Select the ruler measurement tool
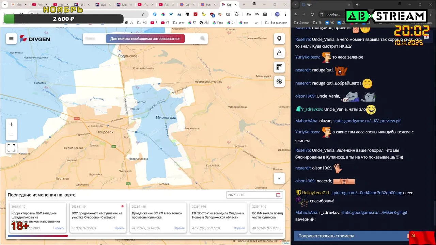The height and width of the screenshot is (245, 436). [279, 67]
